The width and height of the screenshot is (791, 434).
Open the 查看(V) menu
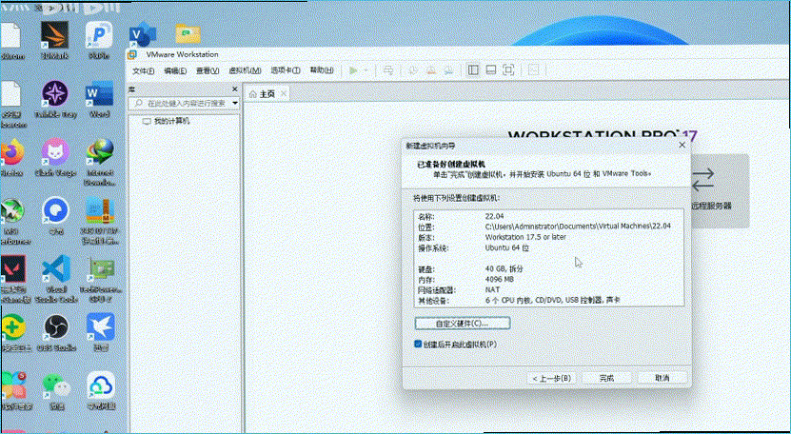tap(208, 70)
